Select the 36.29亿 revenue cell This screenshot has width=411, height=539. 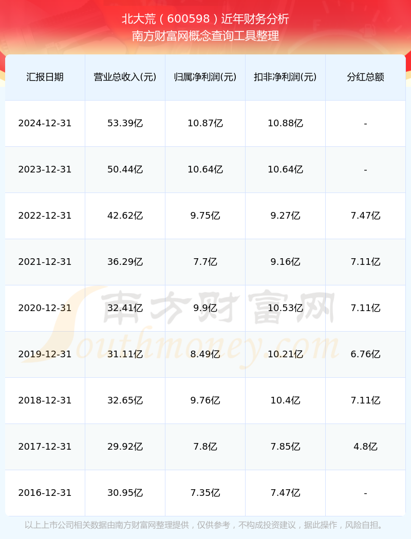125,262
